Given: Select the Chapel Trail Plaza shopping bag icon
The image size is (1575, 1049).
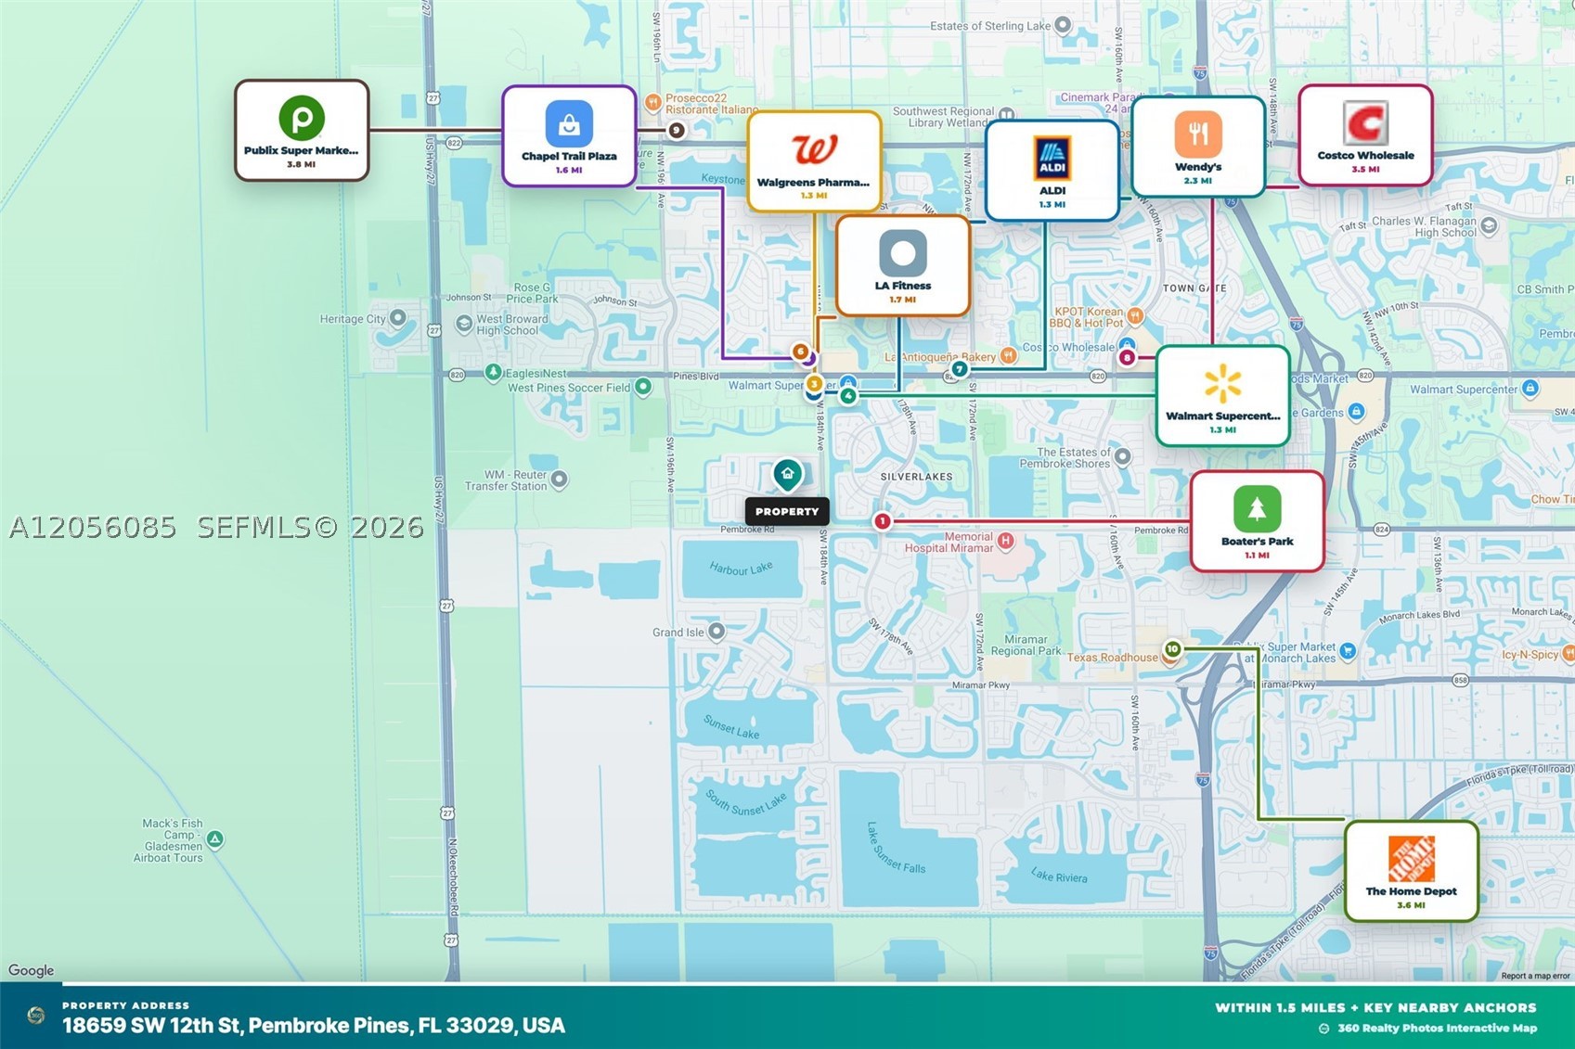Looking at the screenshot, I should [x=569, y=123].
